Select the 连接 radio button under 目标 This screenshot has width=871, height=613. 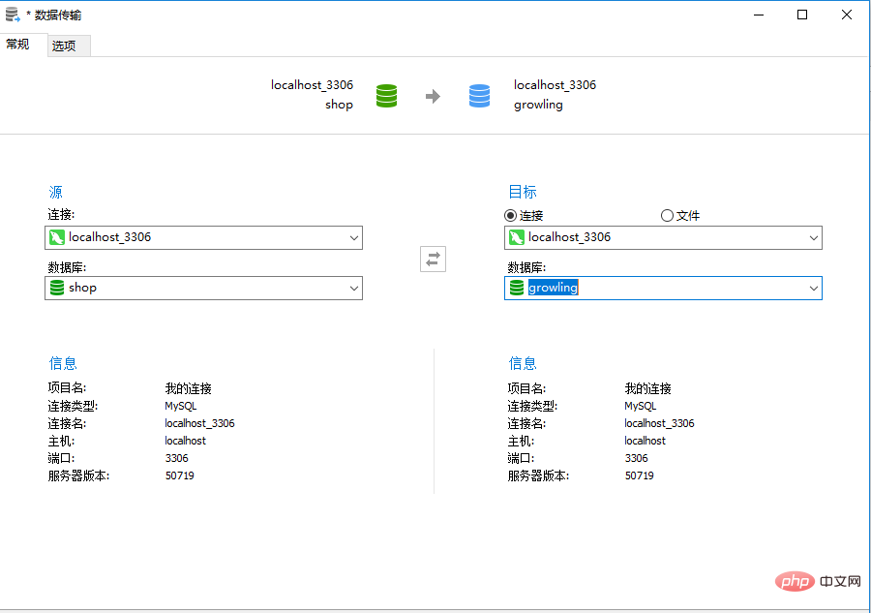click(x=510, y=215)
